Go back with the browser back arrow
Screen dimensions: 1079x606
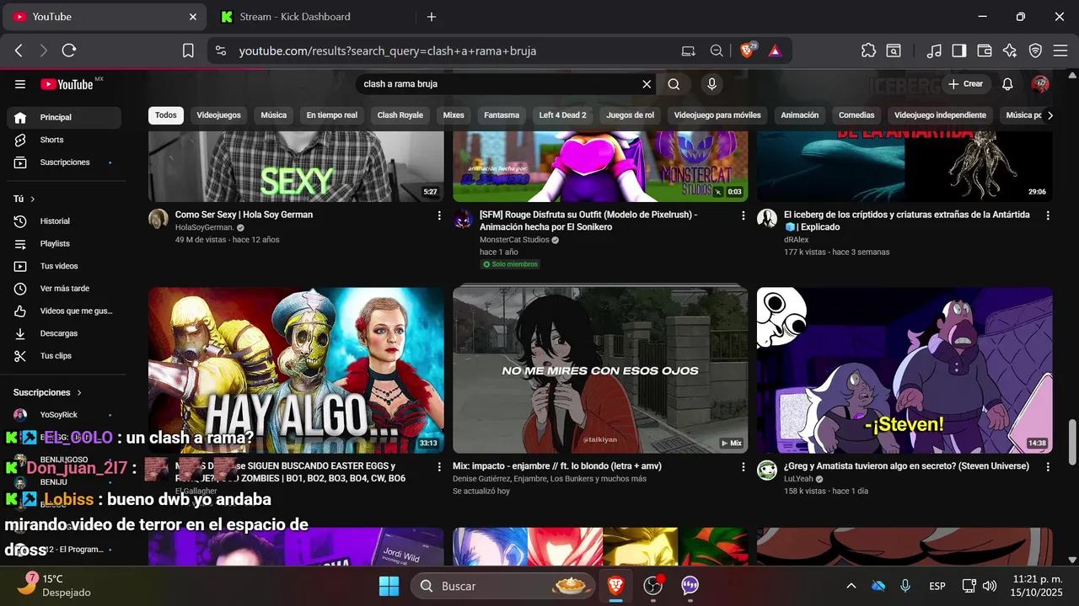(19, 50)
